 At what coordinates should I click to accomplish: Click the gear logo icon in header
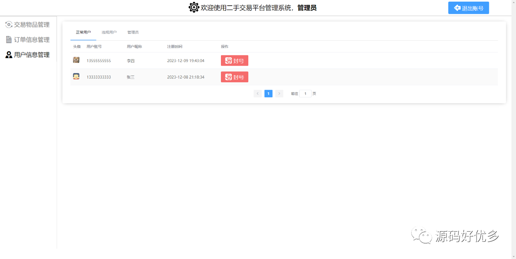point(194,7)
